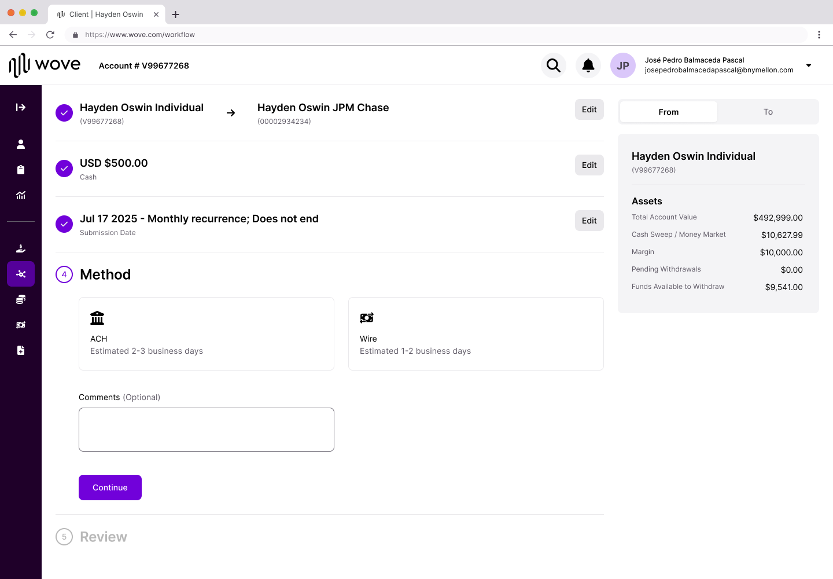Click the search magnifier icon

[x=554, y=65]
